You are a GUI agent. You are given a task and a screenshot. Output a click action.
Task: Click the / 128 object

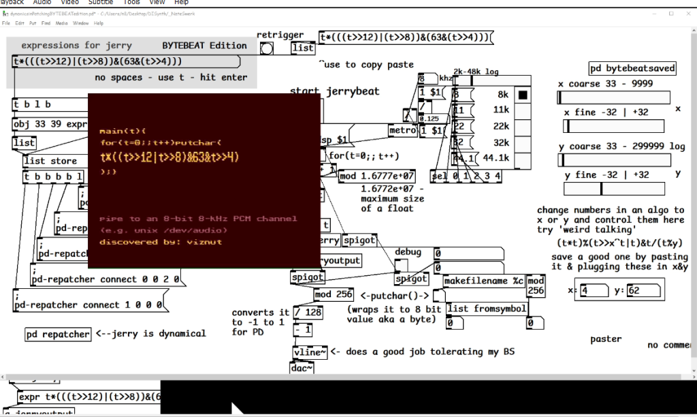click(x=308, y=313)
